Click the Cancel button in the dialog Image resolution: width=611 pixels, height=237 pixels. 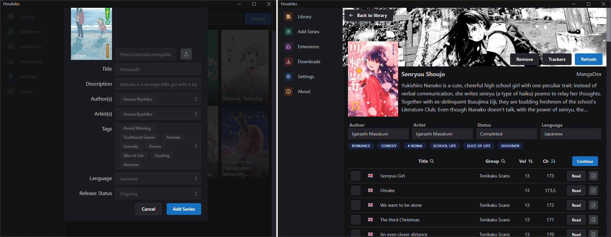coord(148,209)
